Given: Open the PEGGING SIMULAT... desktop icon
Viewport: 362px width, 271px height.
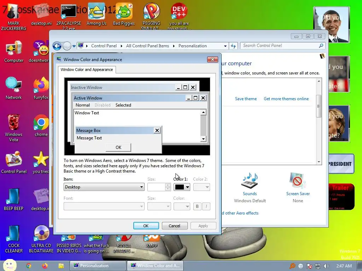Looking at the screenshot, I should (x=151, y=17).
